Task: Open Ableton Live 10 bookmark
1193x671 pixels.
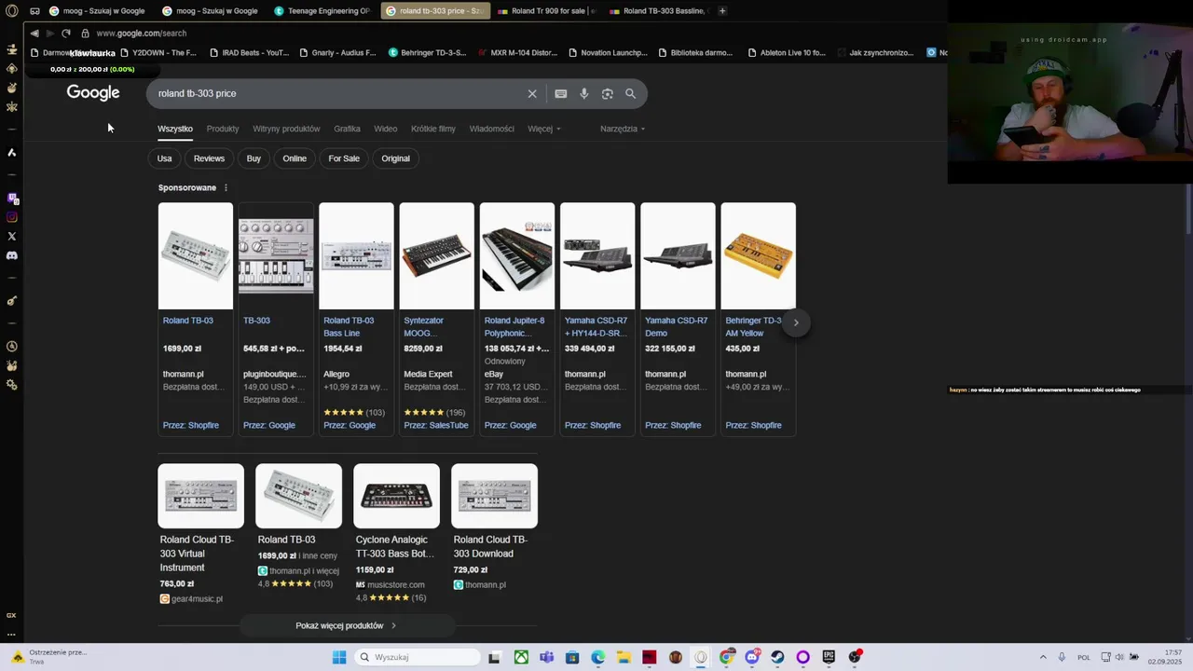Action: [x=787, y=53]
